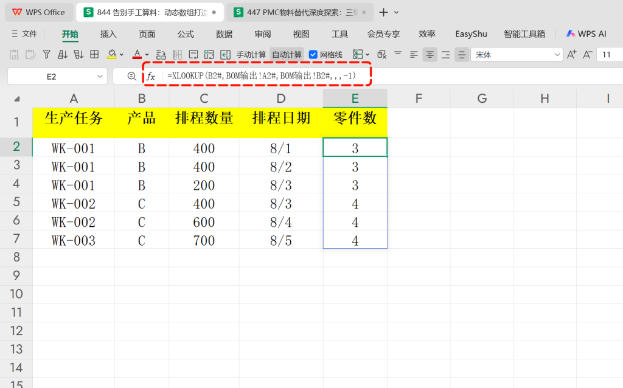Switch to the 页面 ribbon tab
This screenshot has height=388, width=623.
(147, 34)
